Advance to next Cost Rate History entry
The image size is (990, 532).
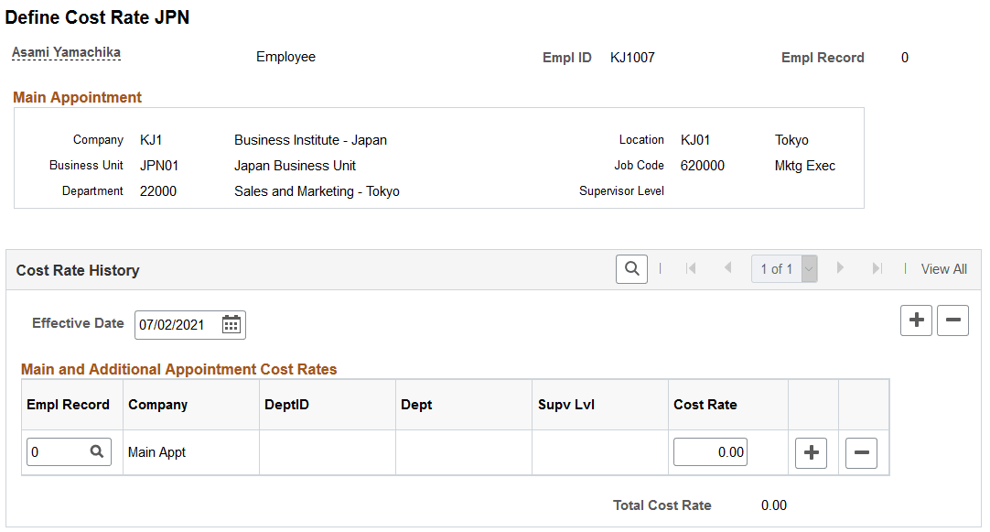(840, 268)
